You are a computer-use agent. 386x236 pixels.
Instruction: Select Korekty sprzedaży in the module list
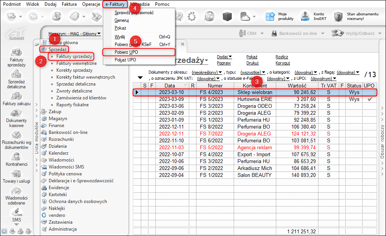coord(74,70)
